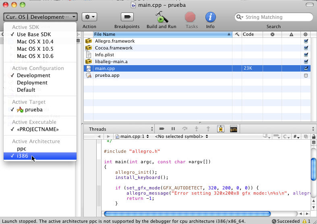Image resolution: width=317 pixels, height=224 pixels.
Task: Toggle target checkbox for Info.plist
Action: coord(306,55)
